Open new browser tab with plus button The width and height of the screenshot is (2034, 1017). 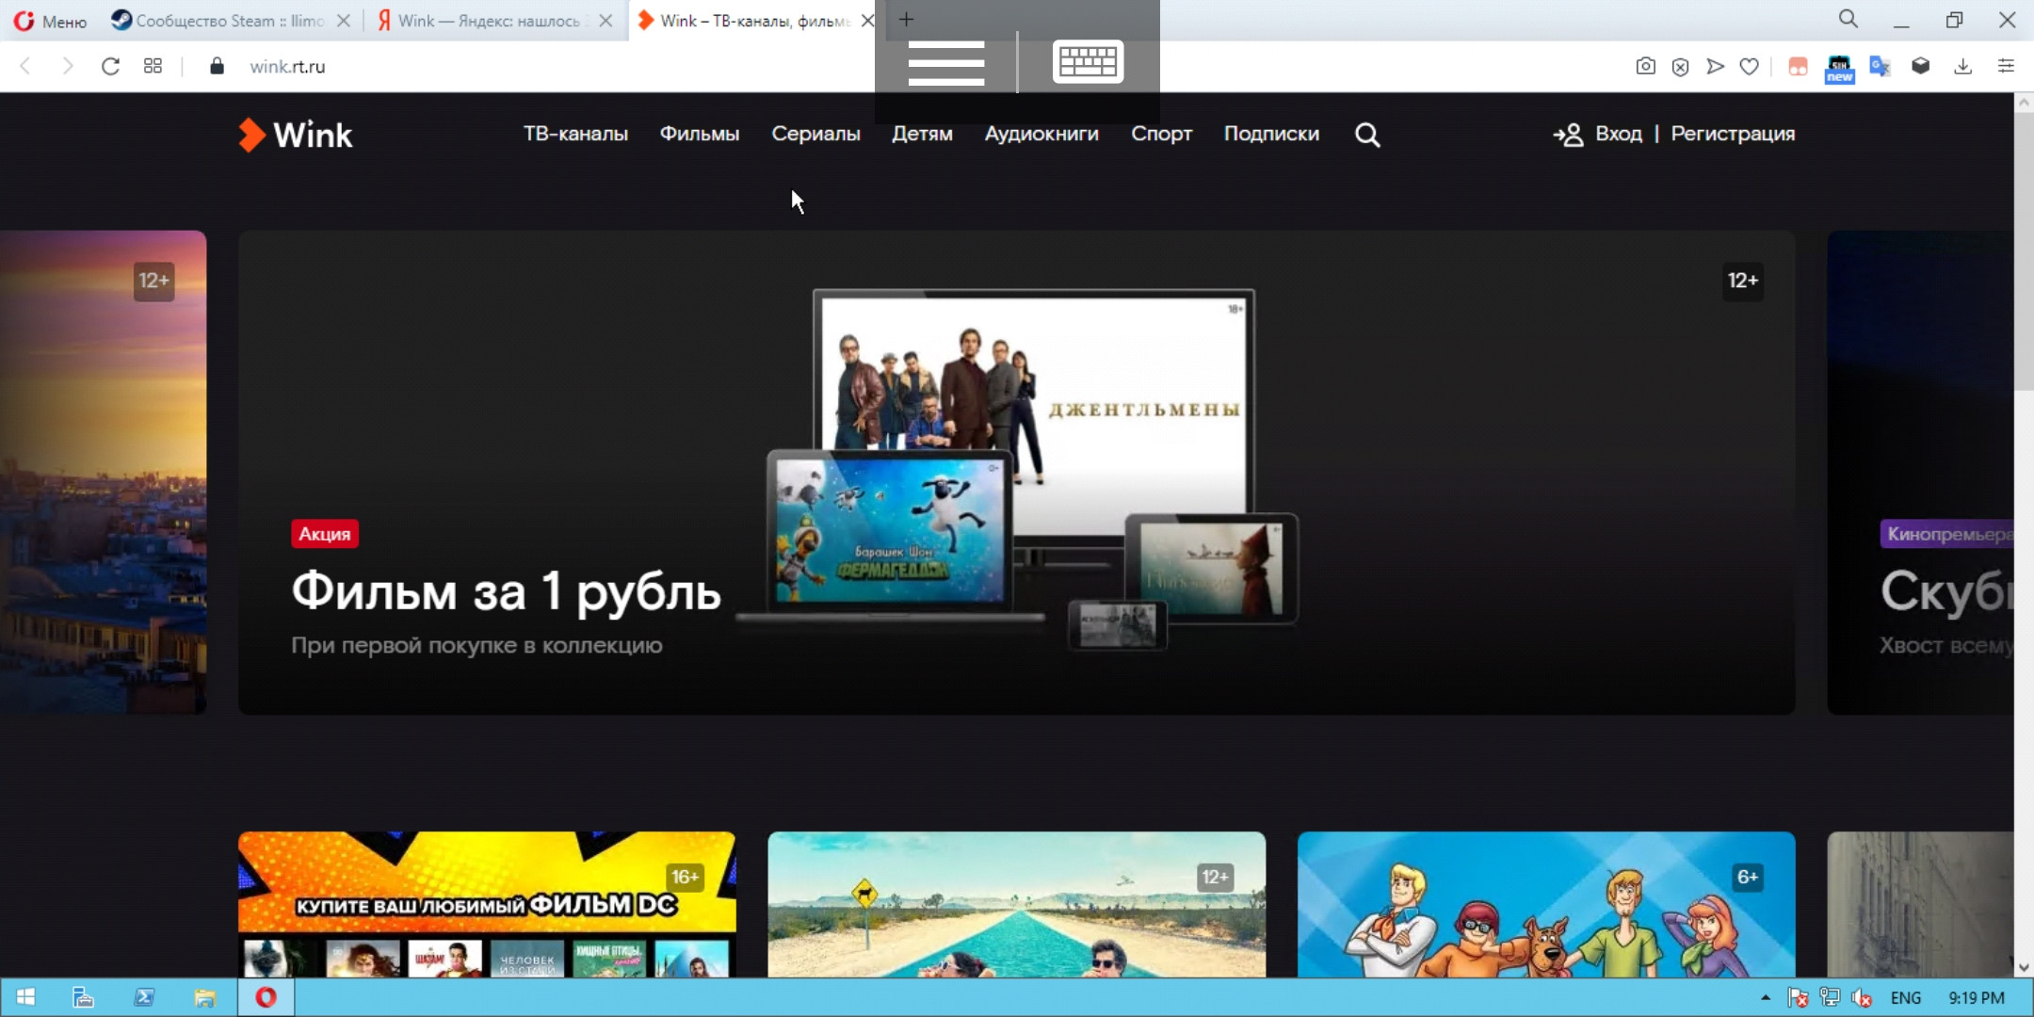(x=906, y=20)
